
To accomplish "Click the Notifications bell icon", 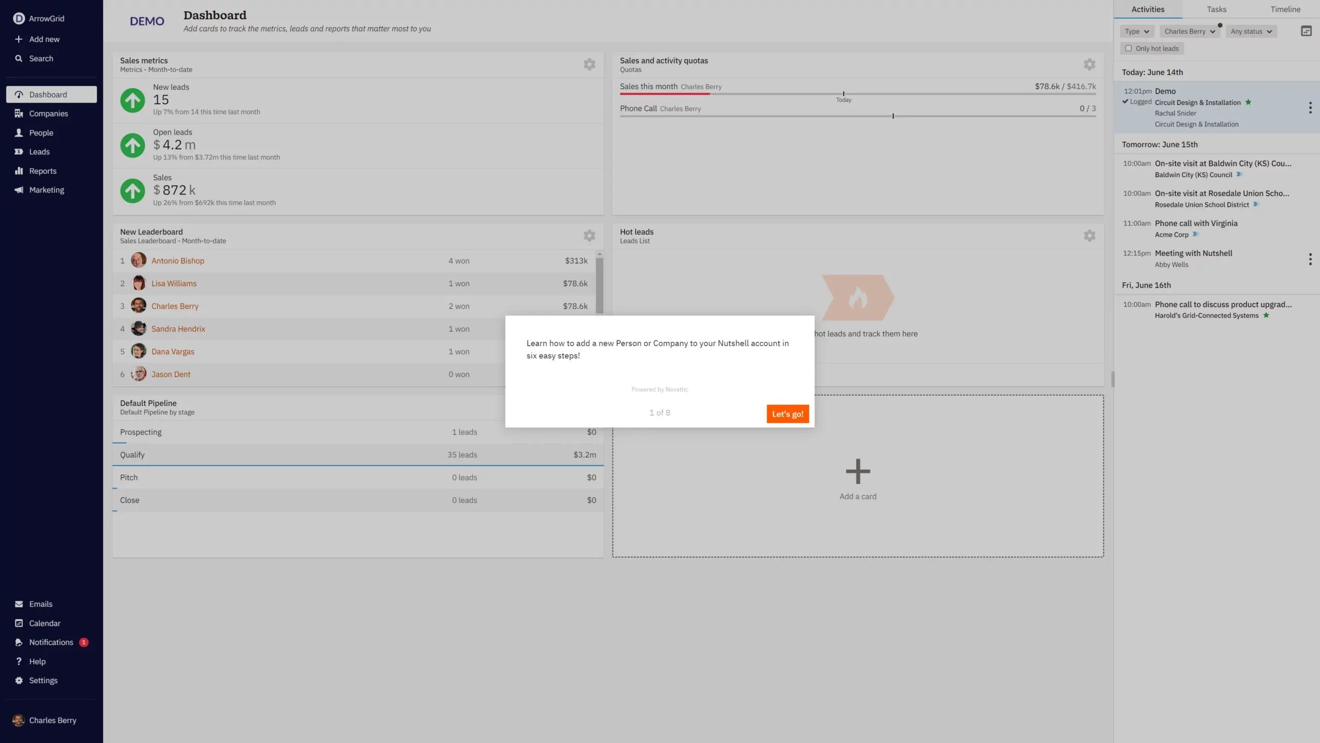I will coord(19,642).
